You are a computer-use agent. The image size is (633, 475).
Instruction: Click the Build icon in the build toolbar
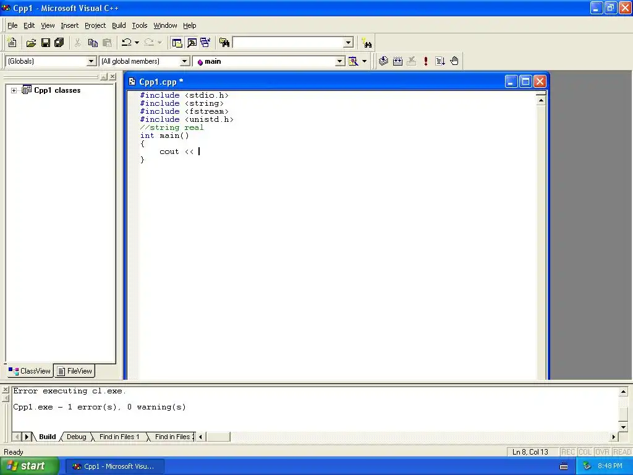coord(397,61)
